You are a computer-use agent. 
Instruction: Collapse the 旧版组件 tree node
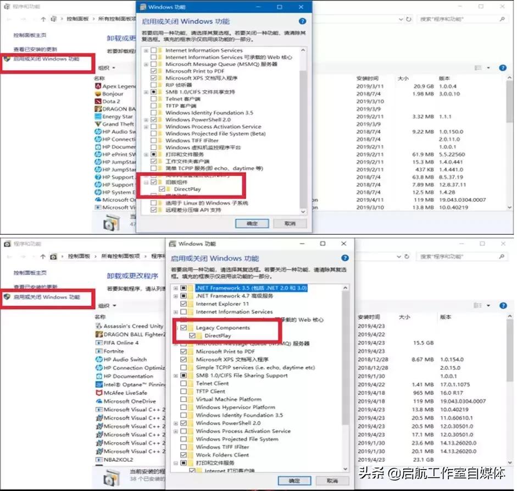tap(146, 182)
